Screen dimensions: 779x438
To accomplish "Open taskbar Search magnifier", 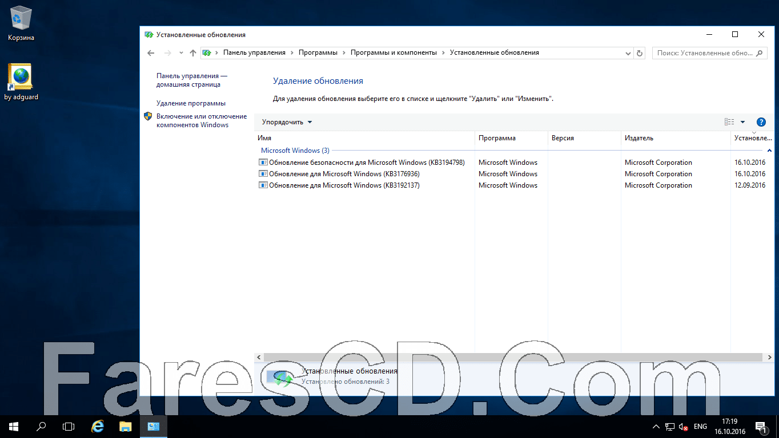I will [41, 426].
